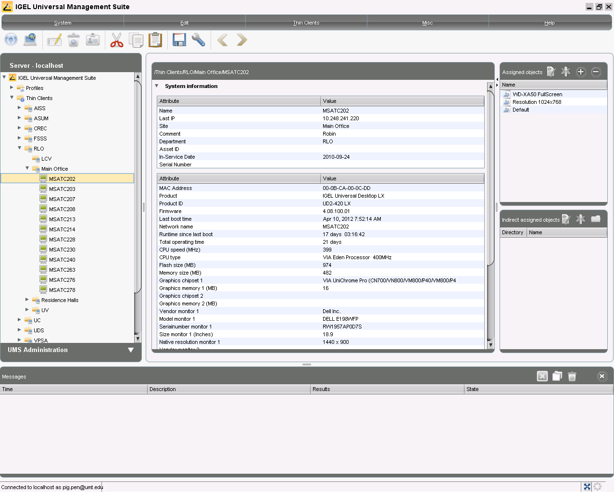Click the copy icon in Messages toolbar
614x492 pixels.
(557, 376)
